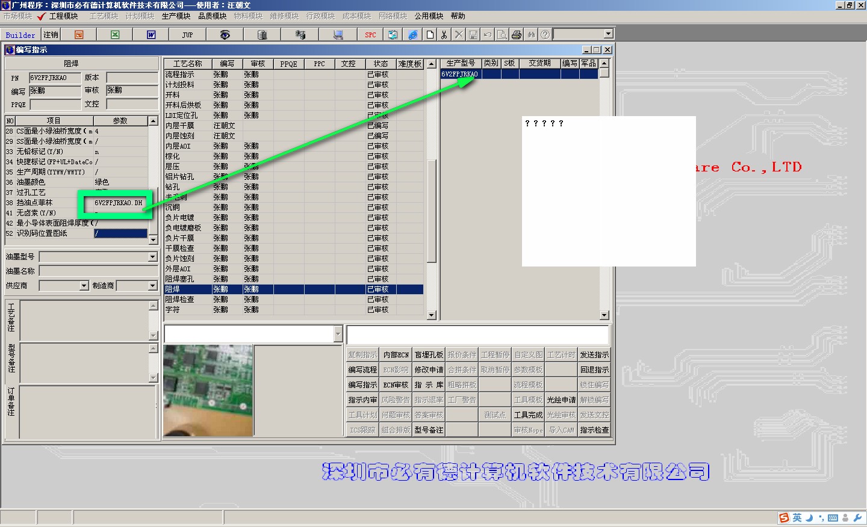Click the 内部ECN button
The height and width of the screenshot is (527, 867).
396,355
